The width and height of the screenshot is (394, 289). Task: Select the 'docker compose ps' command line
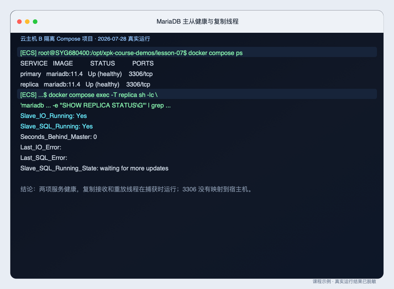click(197, 53)
